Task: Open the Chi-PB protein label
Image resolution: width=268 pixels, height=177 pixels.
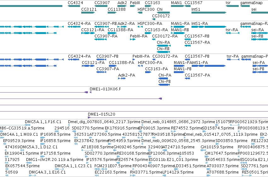Action: pos(165,82)
